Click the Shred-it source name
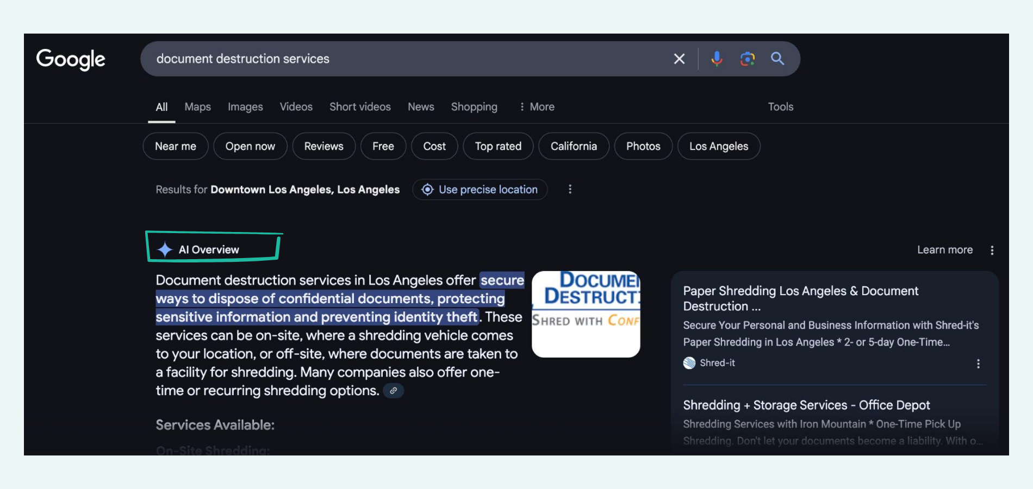The width and height of the screenshot is (1033, 489). tap(717, 363)
